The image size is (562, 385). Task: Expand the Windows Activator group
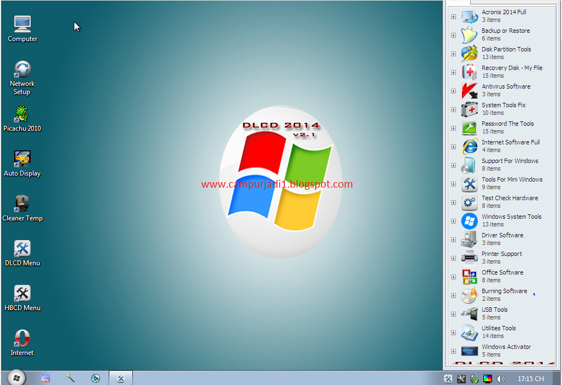click(453, 352)
